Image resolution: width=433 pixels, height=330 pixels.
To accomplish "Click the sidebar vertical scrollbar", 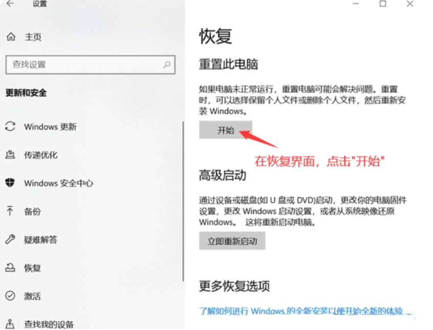I will tap(183, 201).
